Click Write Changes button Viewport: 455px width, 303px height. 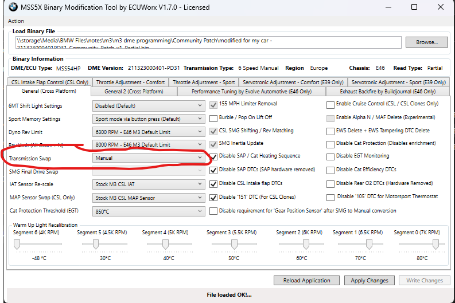(424, 281)
